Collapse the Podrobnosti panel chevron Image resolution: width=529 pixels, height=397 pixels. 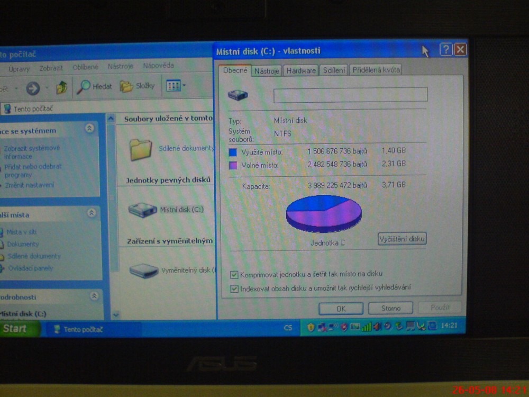(94, 296)
